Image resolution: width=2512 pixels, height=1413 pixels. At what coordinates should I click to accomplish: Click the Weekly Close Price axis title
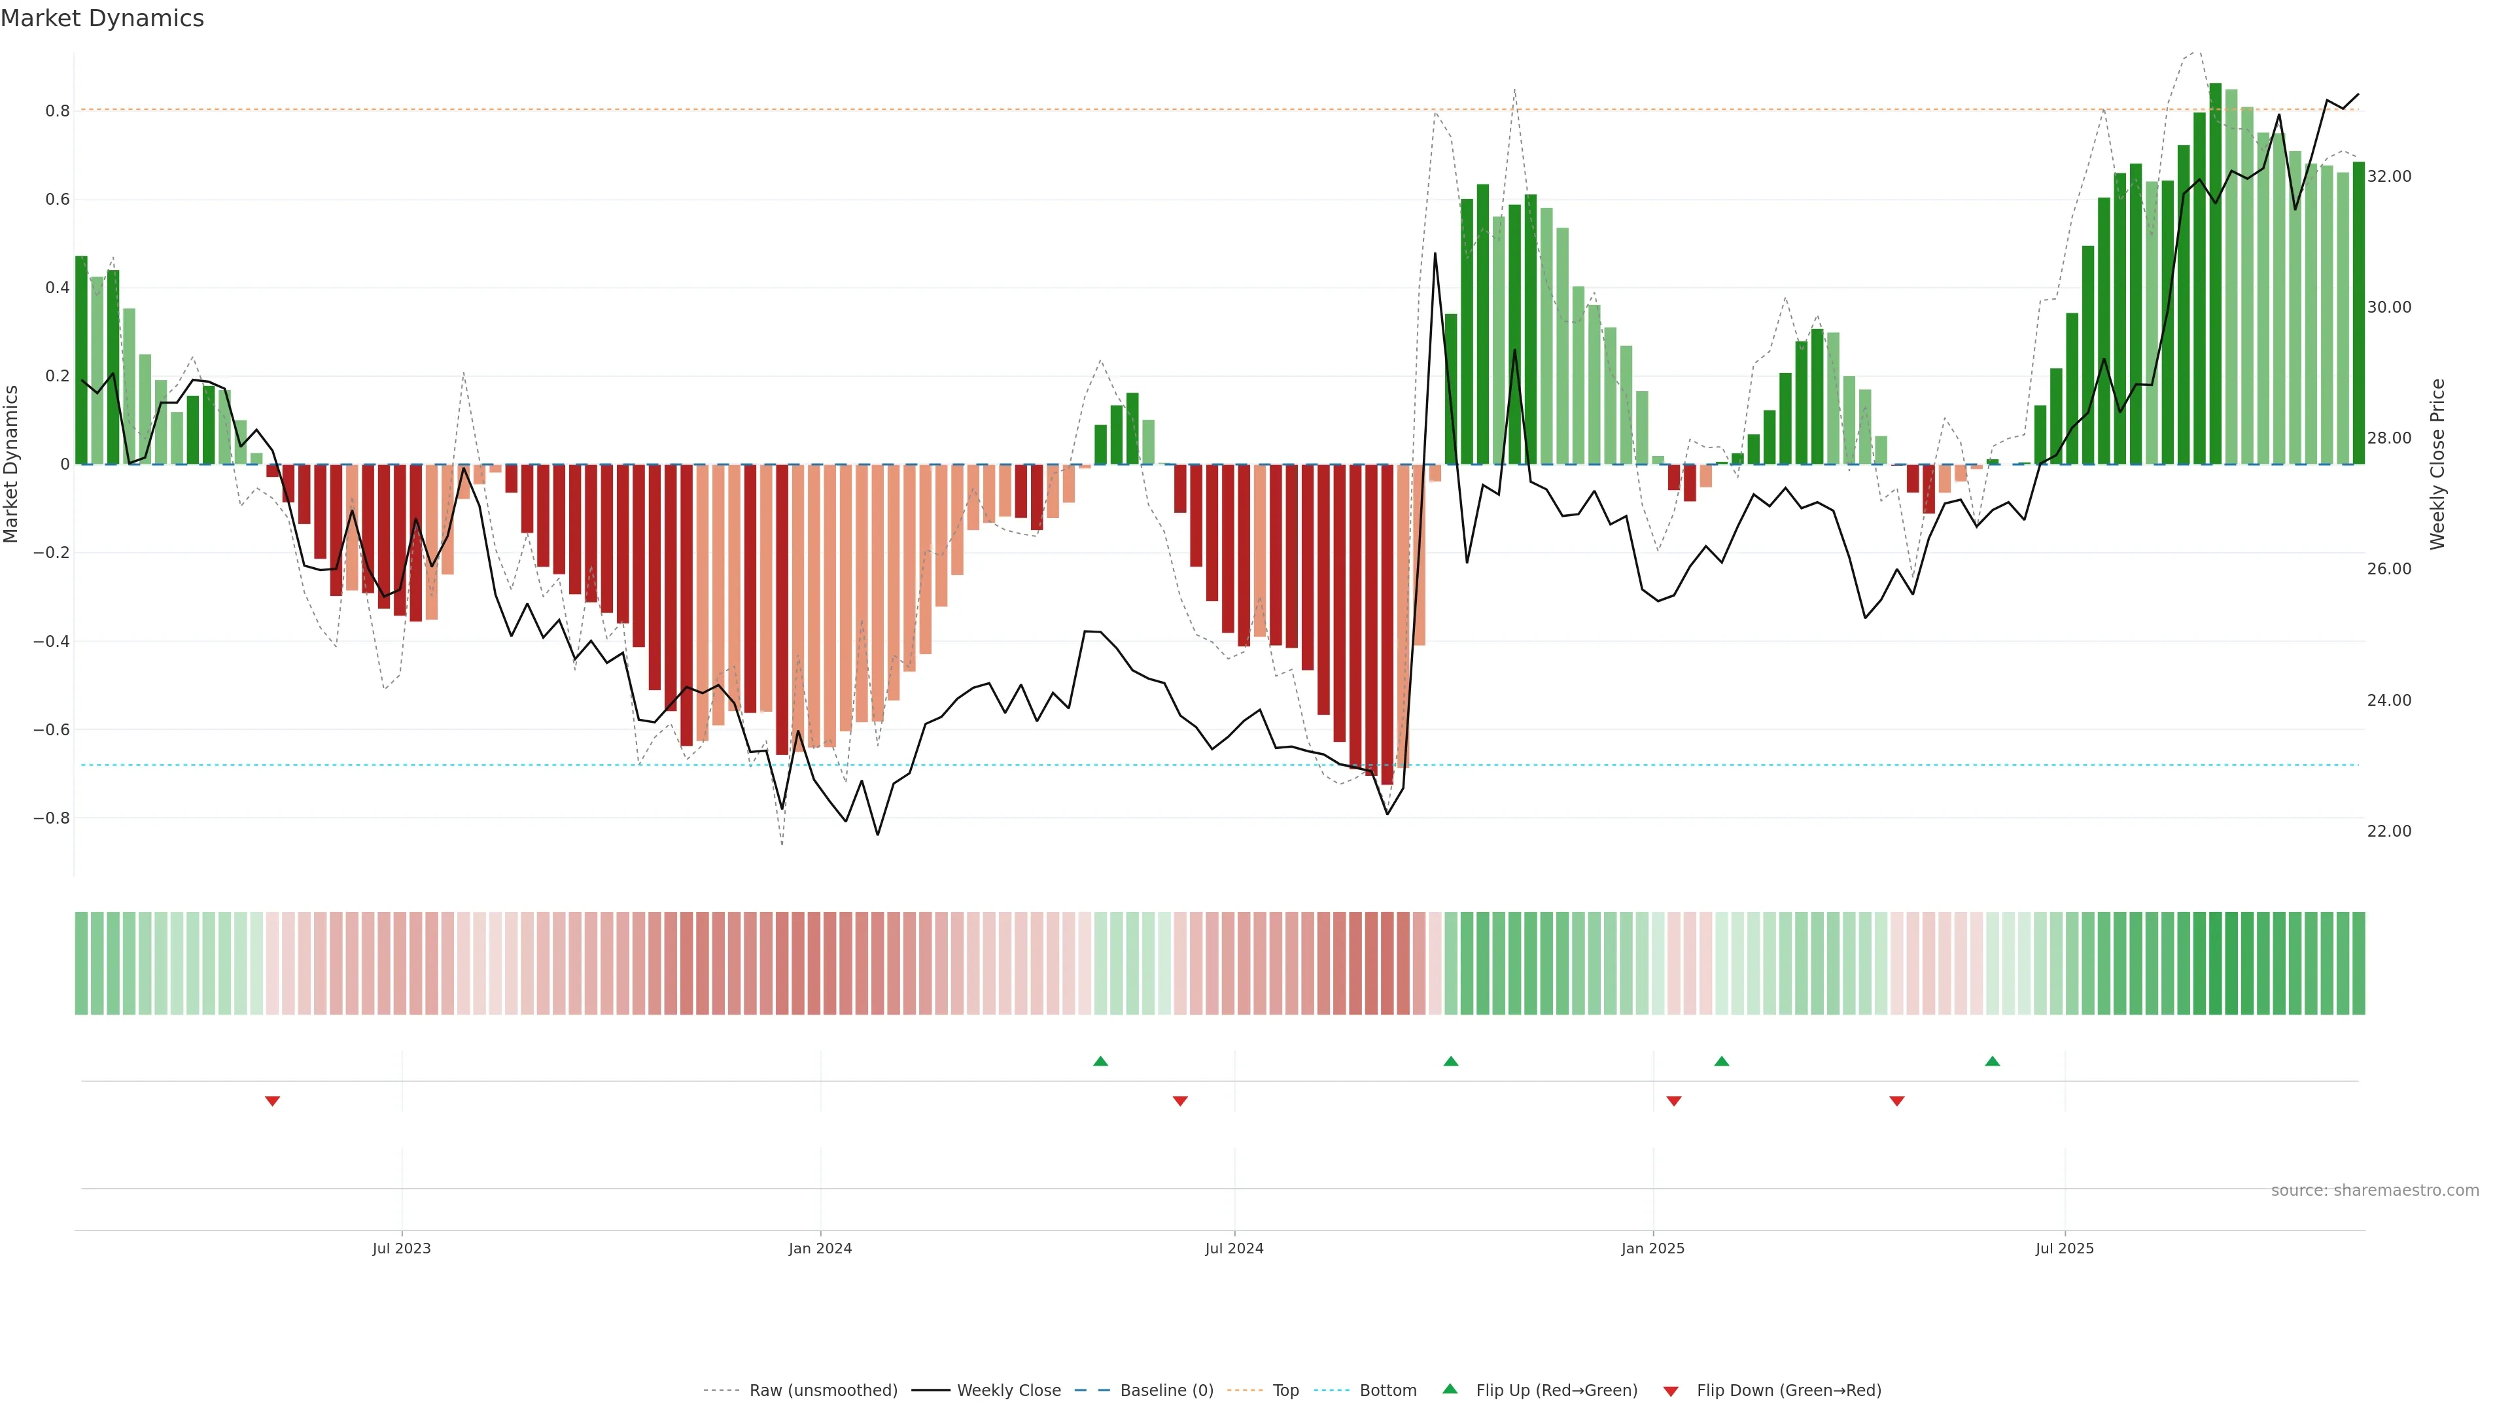[x=2437, y=464]
